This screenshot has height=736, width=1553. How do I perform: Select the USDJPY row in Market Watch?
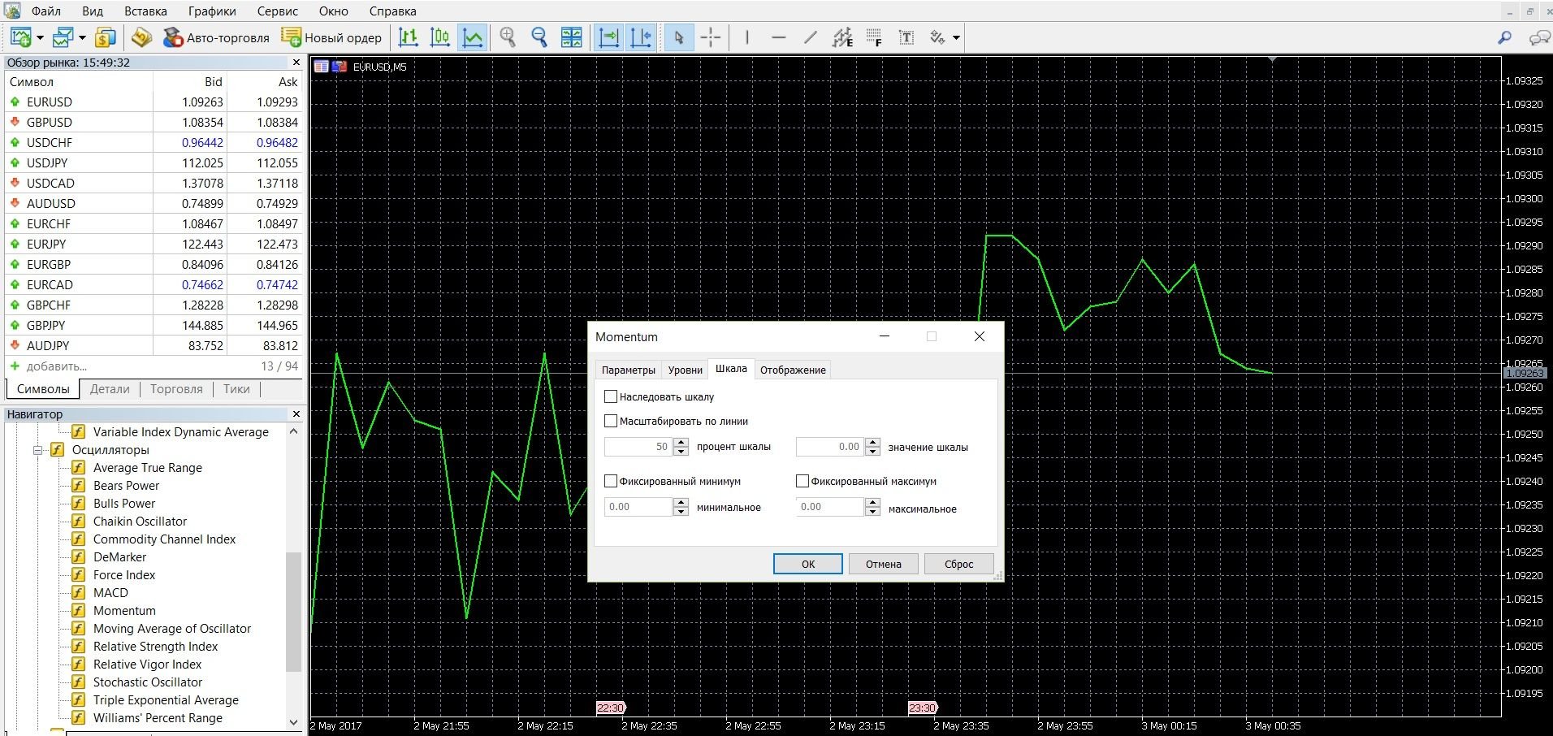tap(154, 163)
